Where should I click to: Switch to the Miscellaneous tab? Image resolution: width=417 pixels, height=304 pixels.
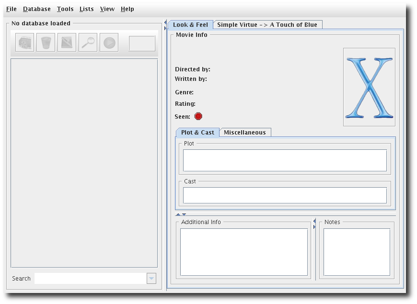245,132
